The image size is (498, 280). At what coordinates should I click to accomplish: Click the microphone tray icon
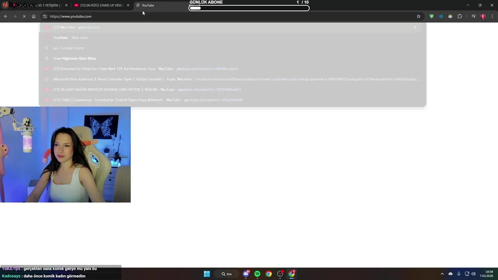pyautogui.click(x=459, y=274)
